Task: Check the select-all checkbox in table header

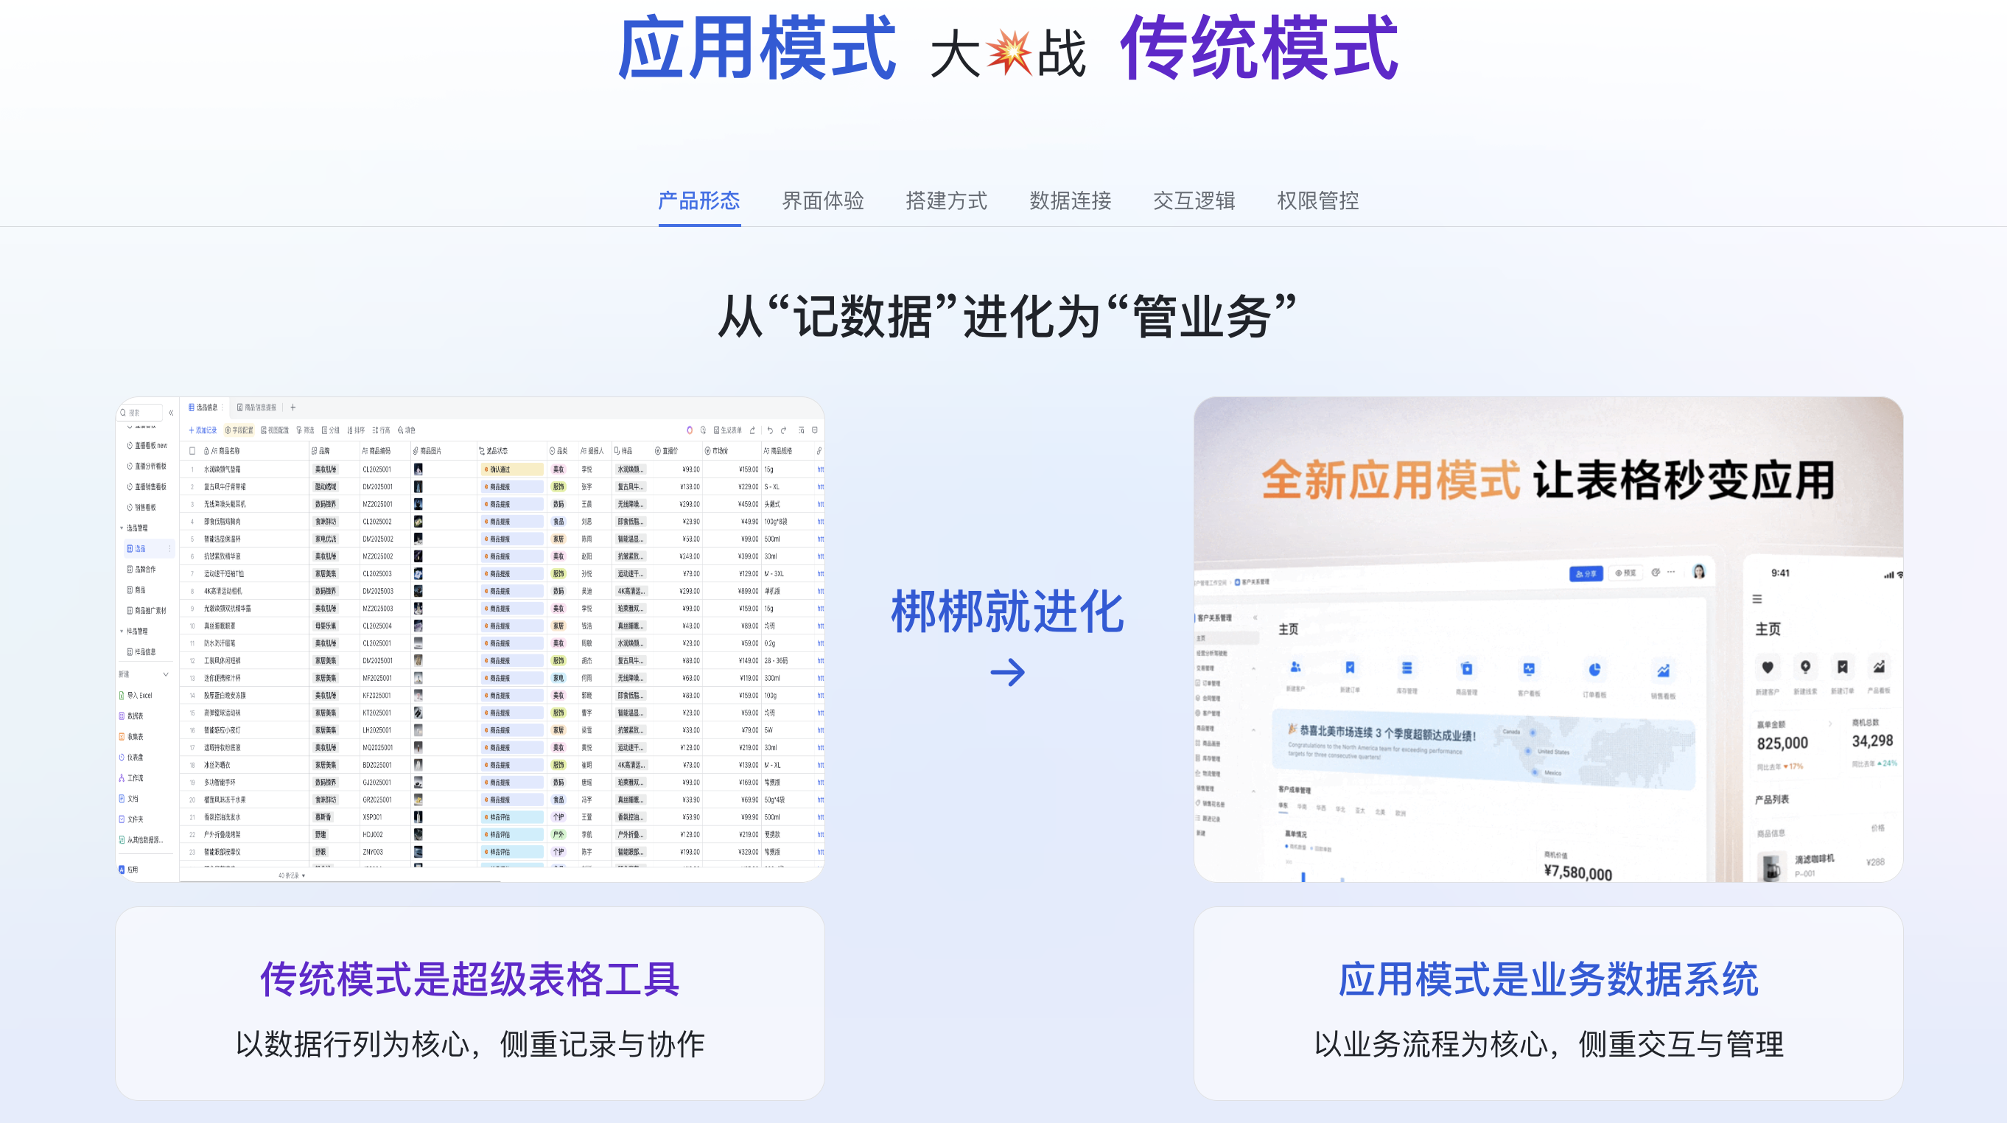Action: [x=192, y=450]
